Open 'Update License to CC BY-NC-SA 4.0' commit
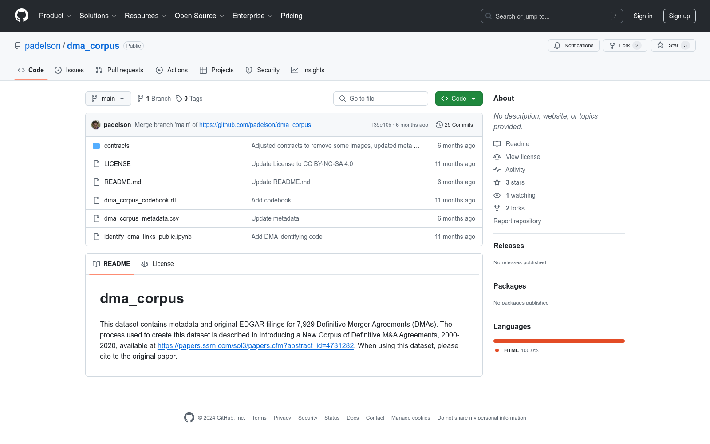 pyautogui.click(x=302, y=164)
